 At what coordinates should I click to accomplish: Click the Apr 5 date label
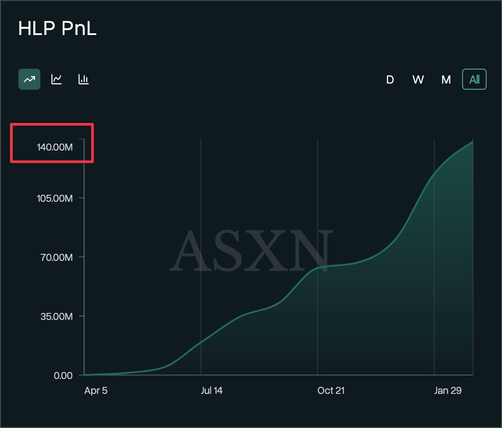(96, 390)
